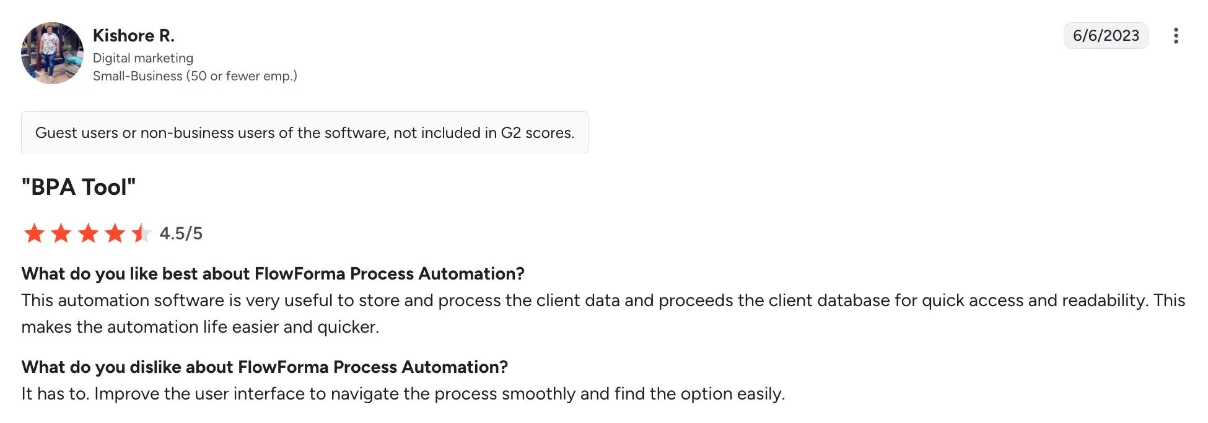1208x423 pixels.
Task: Select the Small-Business company size label
Action: point(195,75)
